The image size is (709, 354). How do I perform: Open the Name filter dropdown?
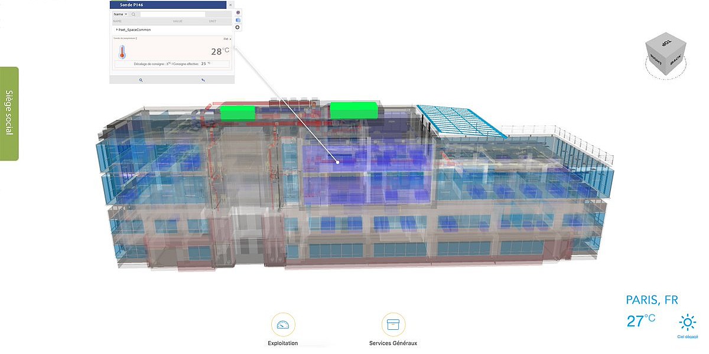click(x=120, y=14)
